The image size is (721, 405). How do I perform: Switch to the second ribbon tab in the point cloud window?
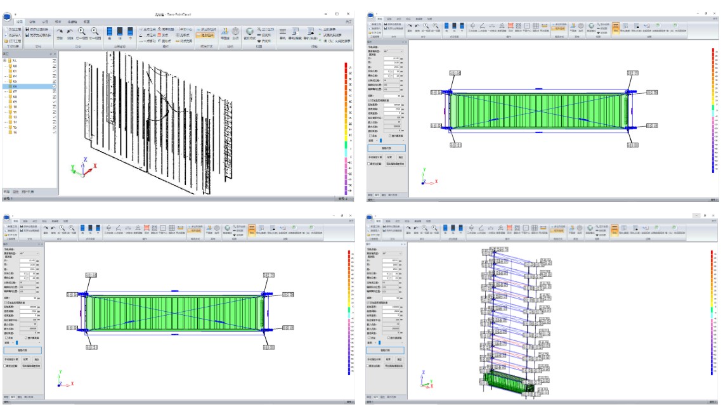[x=33, y=21]
